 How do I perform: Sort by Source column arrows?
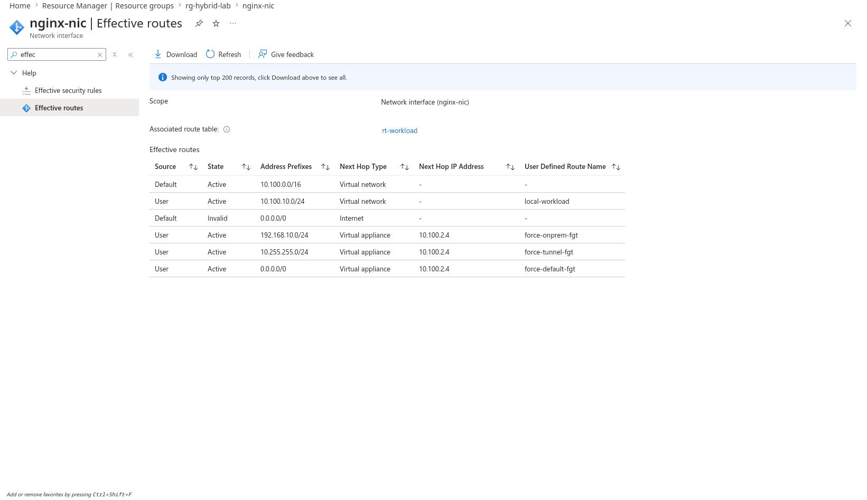point(193,167)
